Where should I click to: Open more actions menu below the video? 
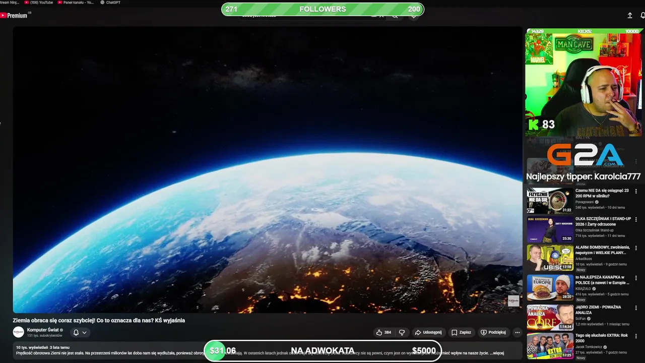coord(517,332)
